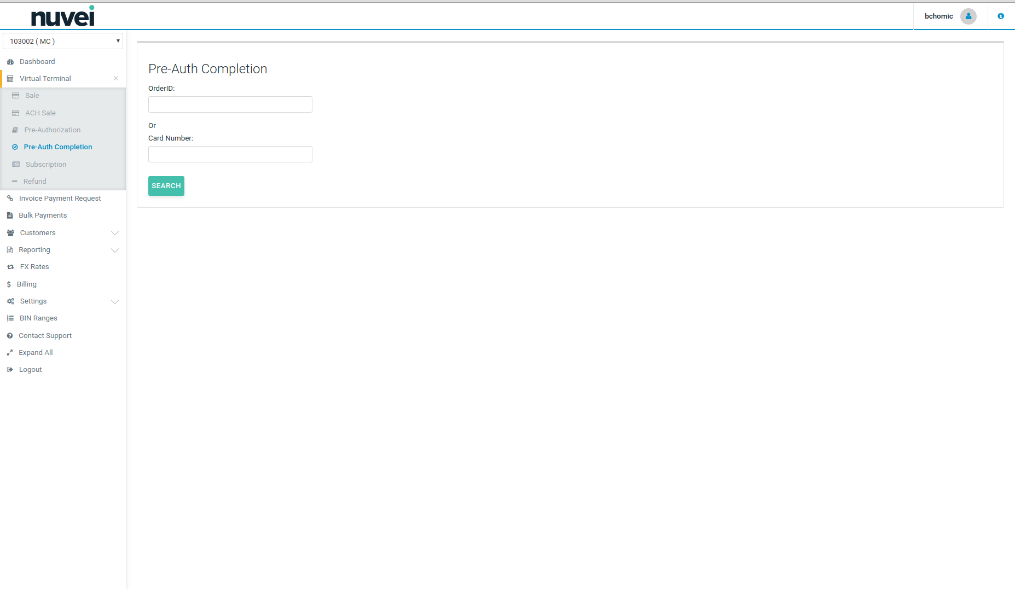Click the Nuvei logo

[63, 16]
